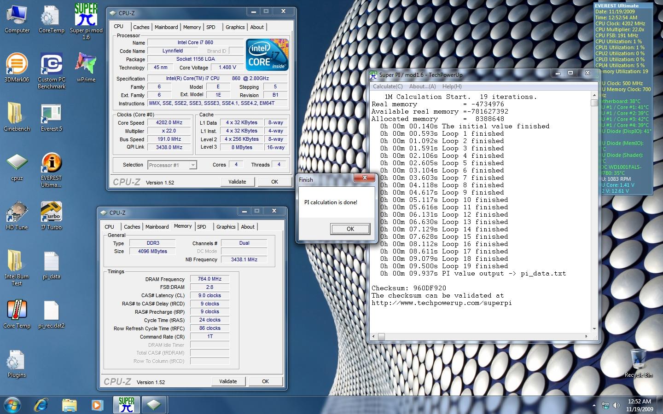Click Core Voltage value 1.408 V
The width and height of the screenshot is (663, 414).
[x=227, y=67]
